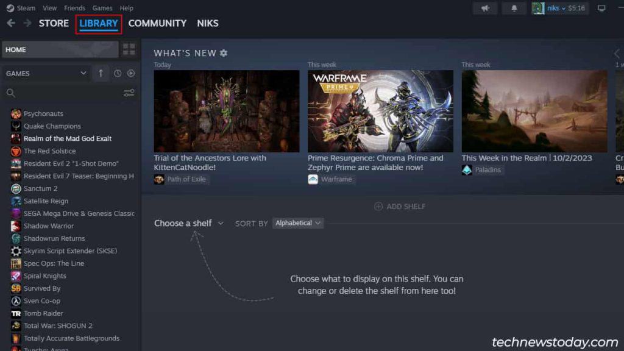Image resolution: width=624 pixels, height=351 pixels.
Task: Open the Alphabetical sort dropdown
Action: point(297,223)
